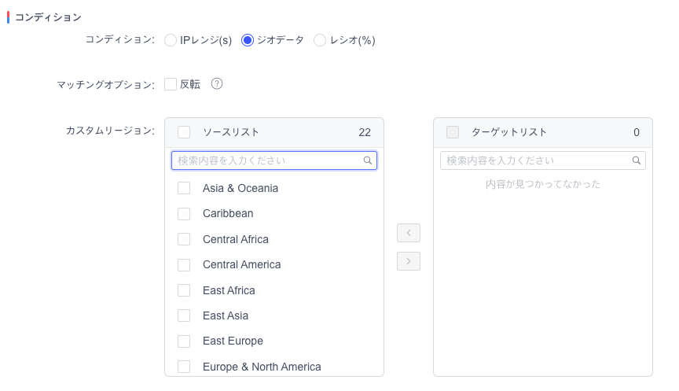Click the カスタムリージョン field label
679x391 pixels.
[111, 131]
